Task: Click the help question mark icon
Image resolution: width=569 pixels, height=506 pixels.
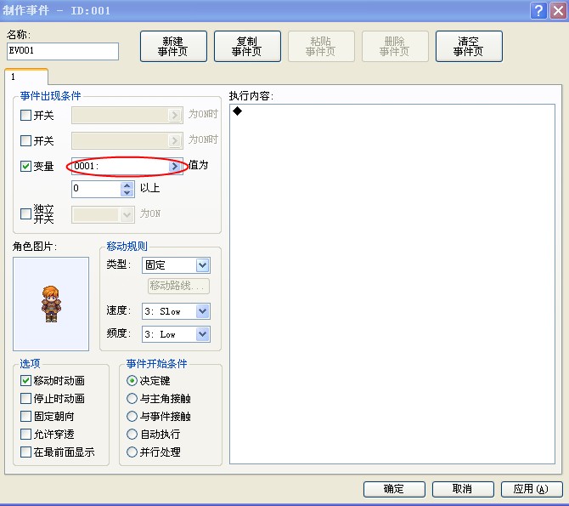Action: [538, 10]
